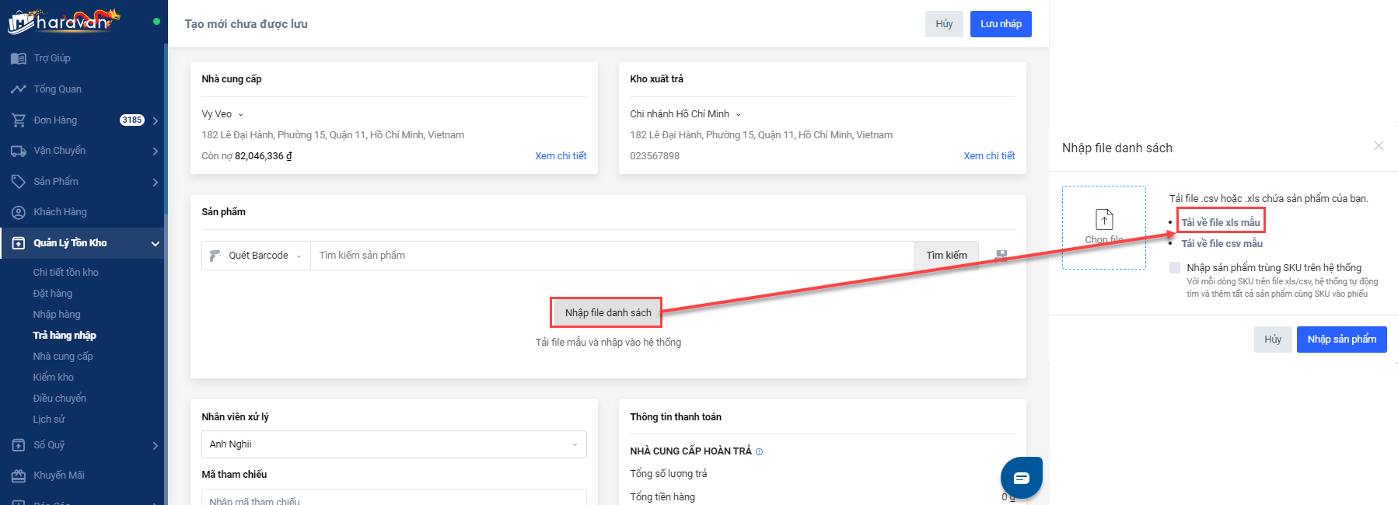1398x505 pixels.
Task: Close the Nhập file danh sách panel
Action: click(1378, 146)
